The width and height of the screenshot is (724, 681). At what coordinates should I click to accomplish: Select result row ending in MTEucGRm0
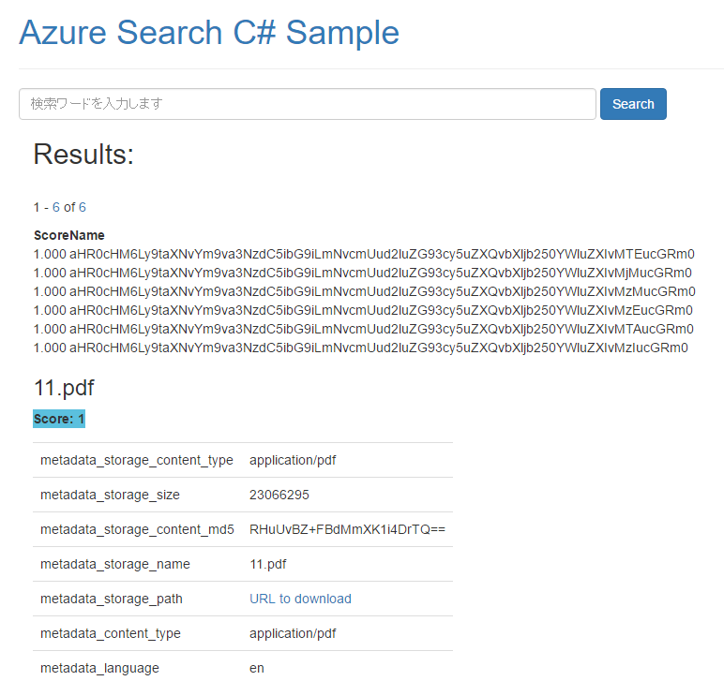coord(364,254)
